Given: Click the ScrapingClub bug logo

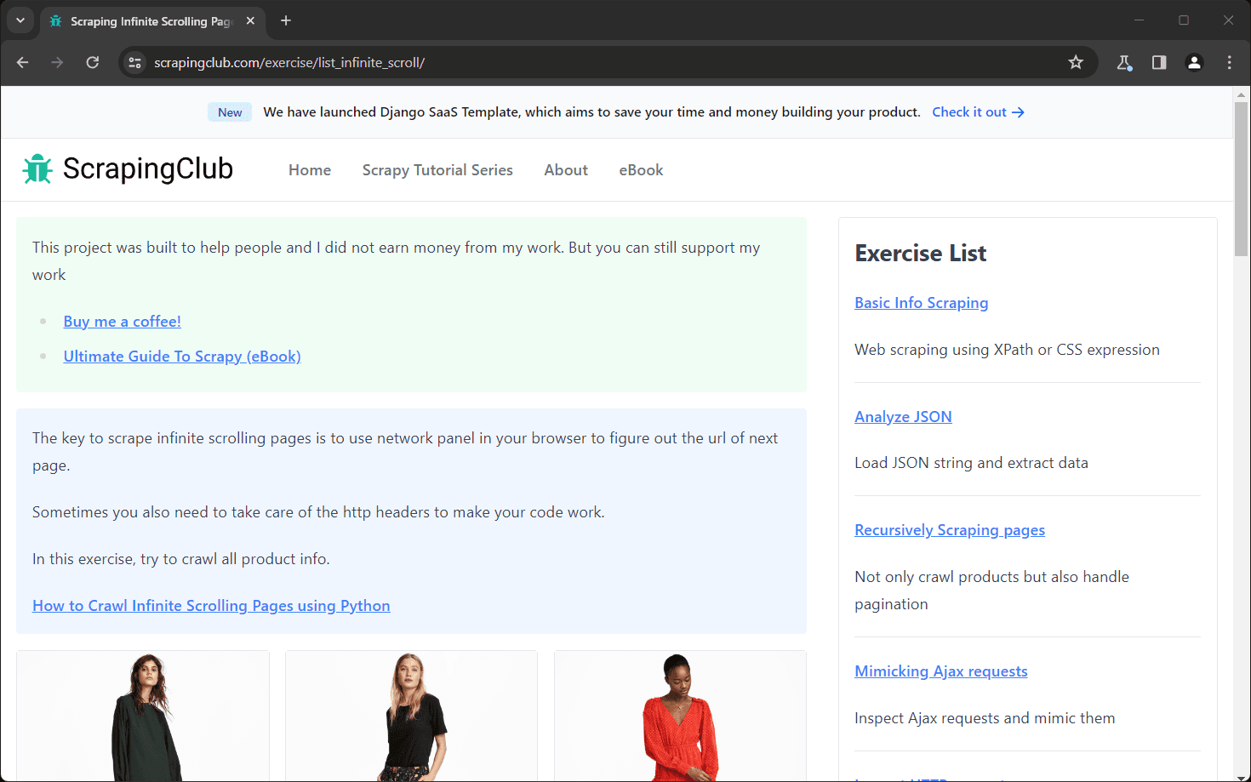Looking at the screenshot, I should point(37,169).
